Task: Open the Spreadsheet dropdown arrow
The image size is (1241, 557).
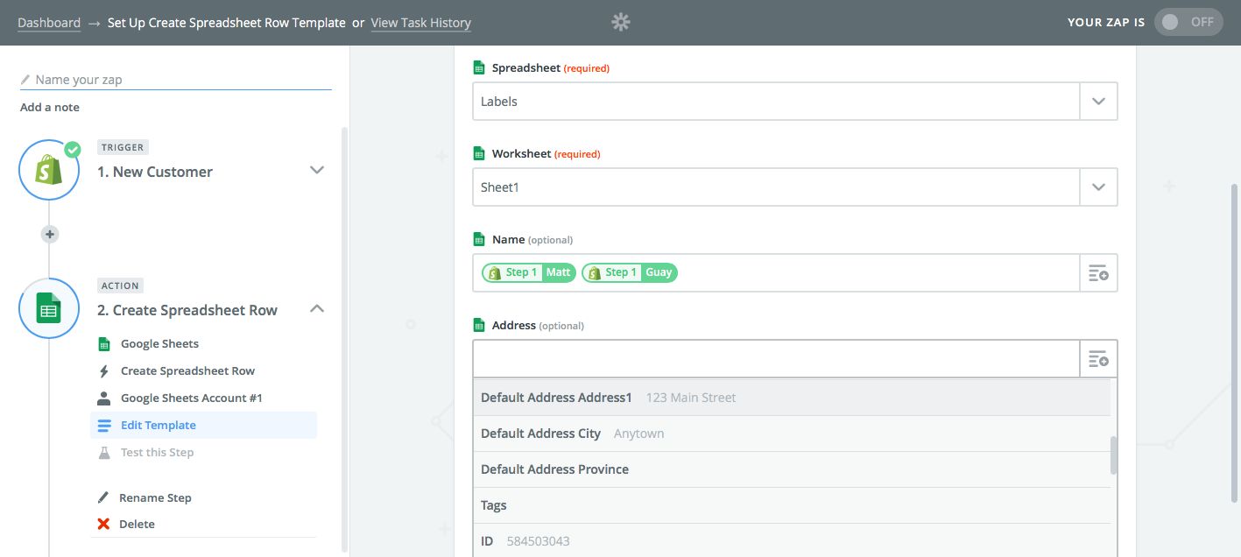Action: pyautogui.click(x=1098, y=102)
